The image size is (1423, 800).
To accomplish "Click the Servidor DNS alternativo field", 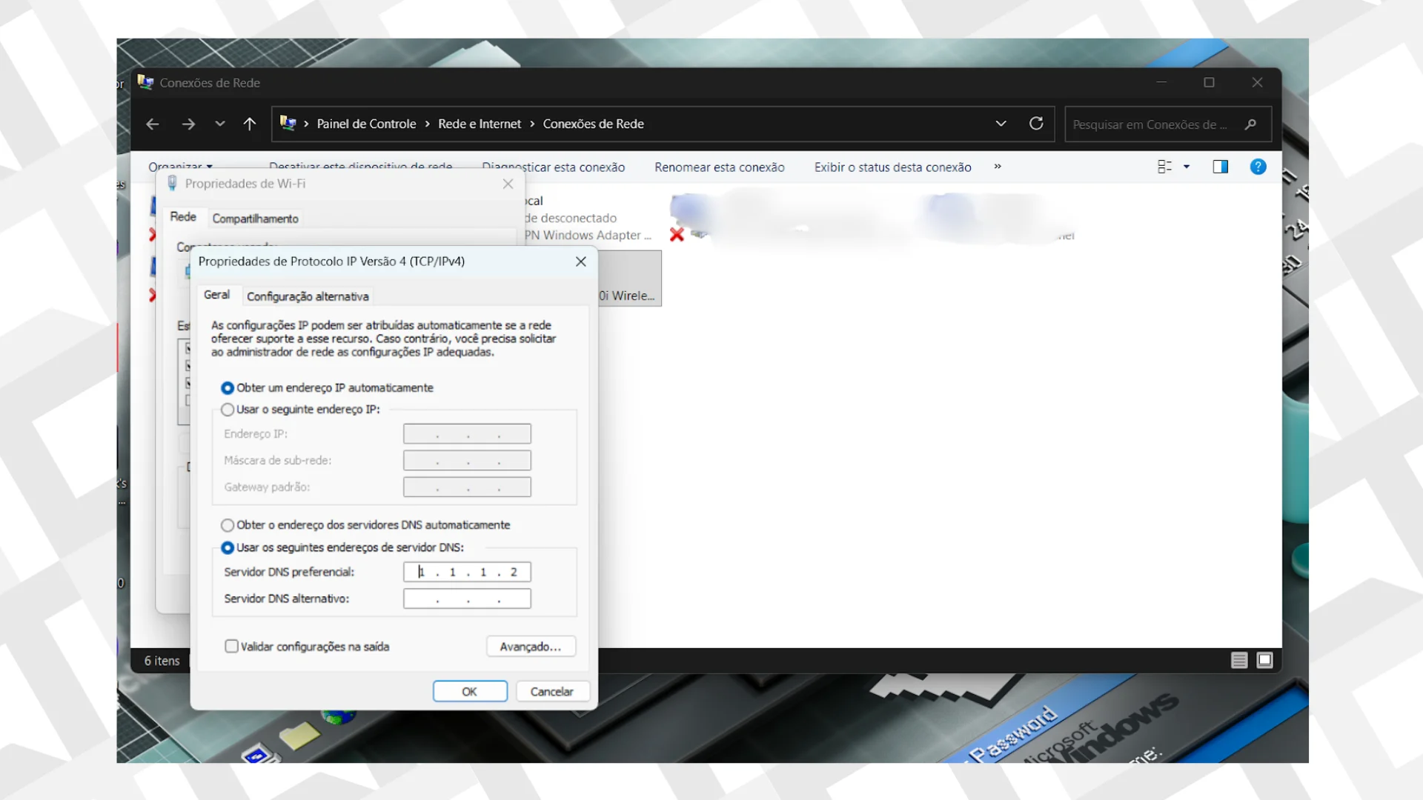I will pos(467,599).
